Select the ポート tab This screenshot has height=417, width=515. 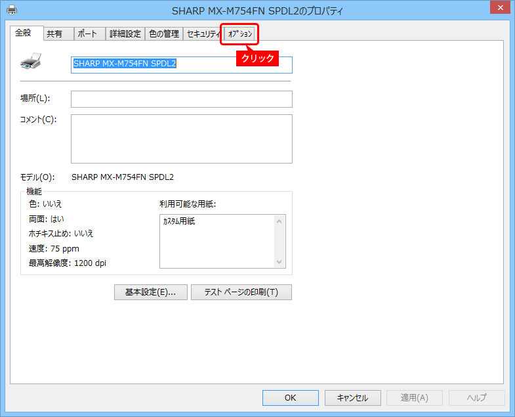[x=87, y=34]
